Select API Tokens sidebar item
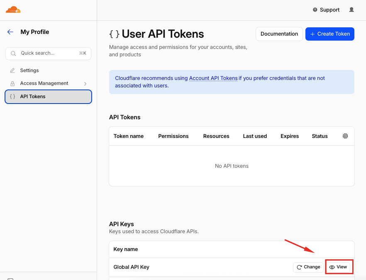Screen dimensions: 366x280 (48, 97)
